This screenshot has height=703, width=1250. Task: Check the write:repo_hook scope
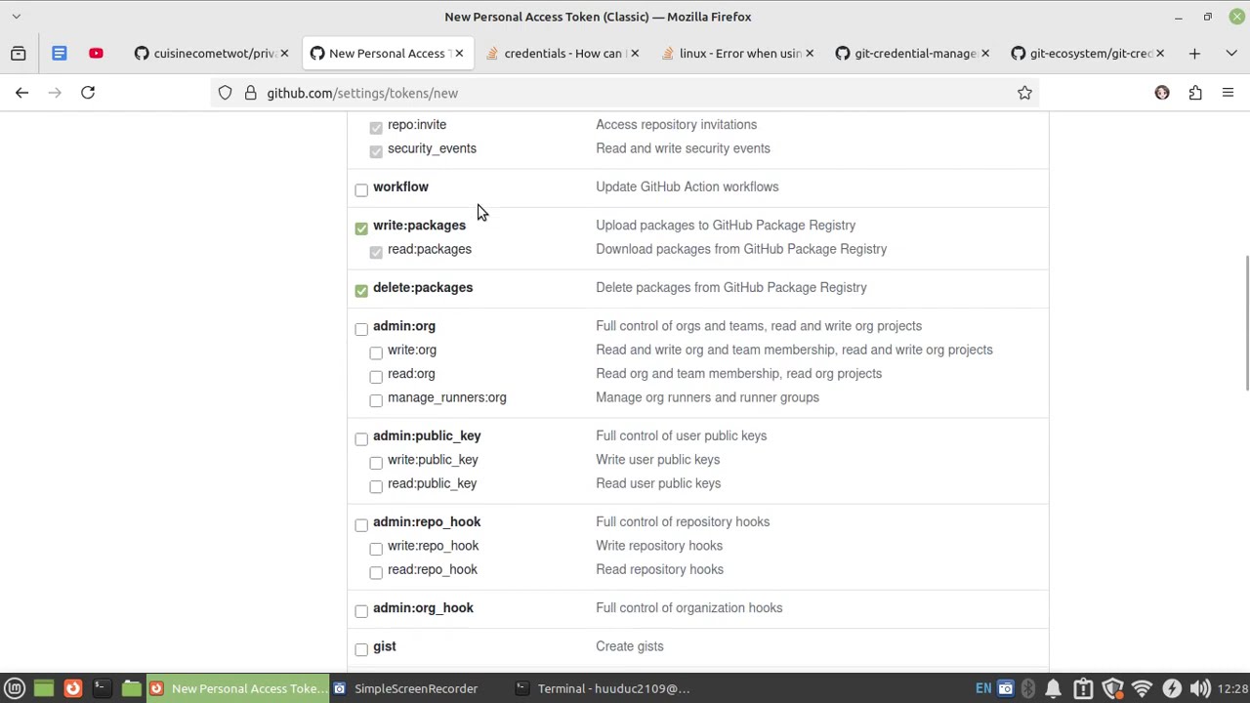[376, 549]
